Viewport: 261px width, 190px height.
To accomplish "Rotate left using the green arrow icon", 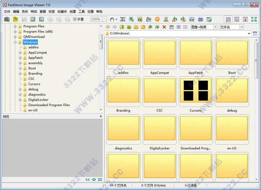I will tap(174, 19).
